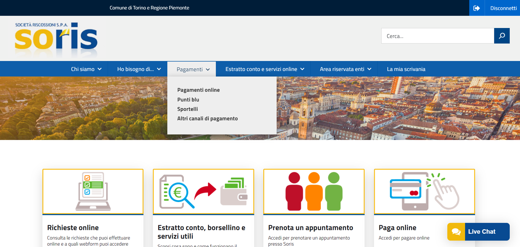Click the euro document and wallet image
Viewport: 520px width, 247px height.
click(x=203, y=192)
